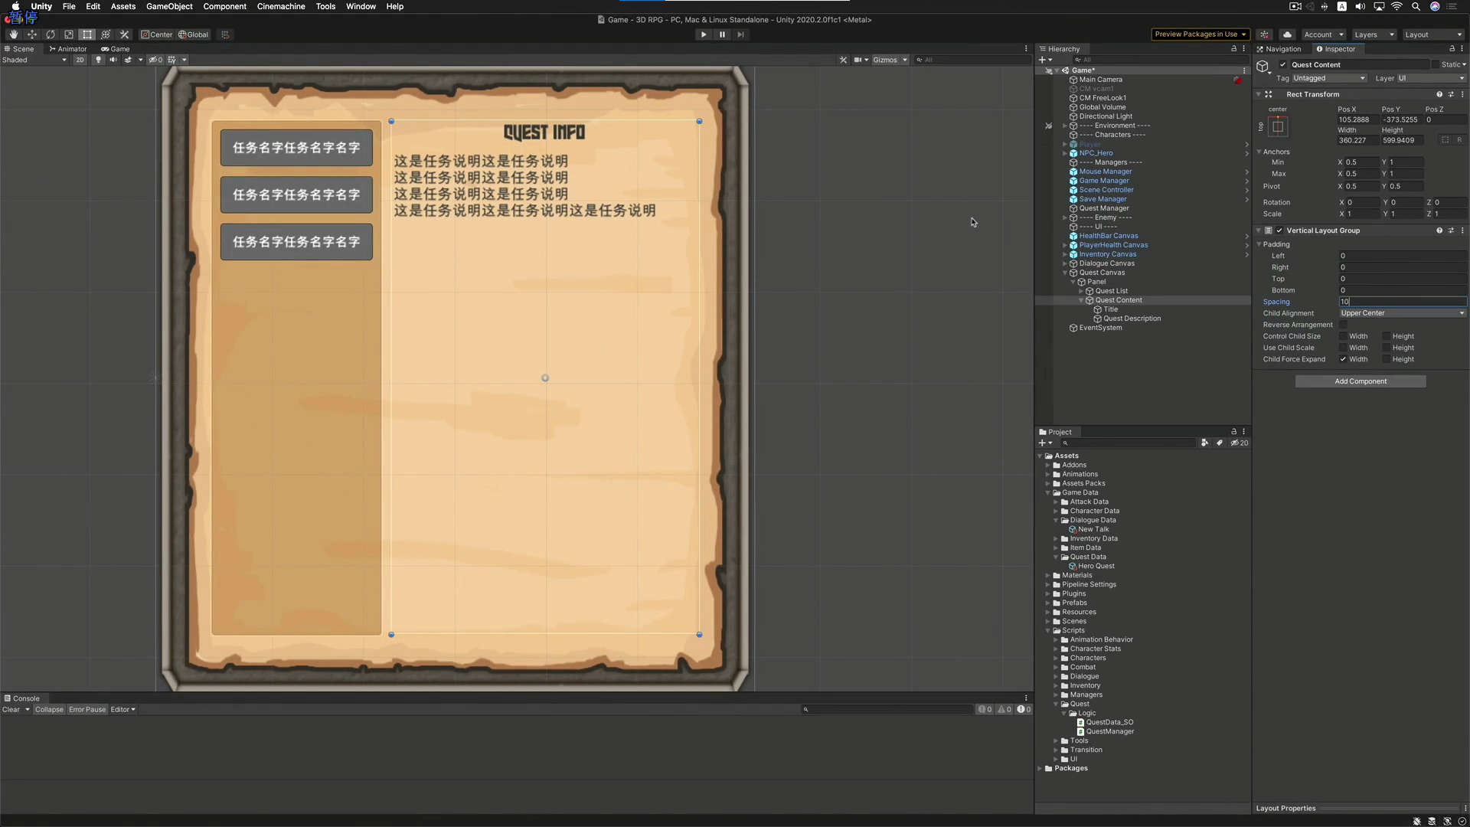Select the Hand tool in the toolbar
Image resolution: width=1470 pixels, height=827 pixels.
(x=13, y=34)
